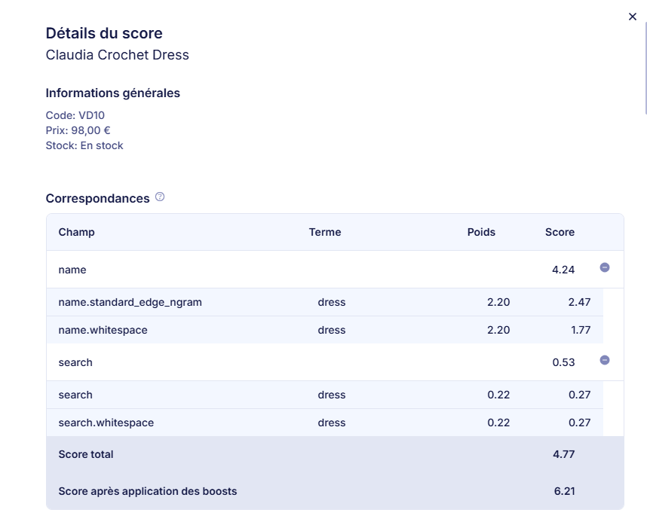The width and height of the screenshot is (647, 531).
Task: Close the score details panel
Action: tap(632, 17)
